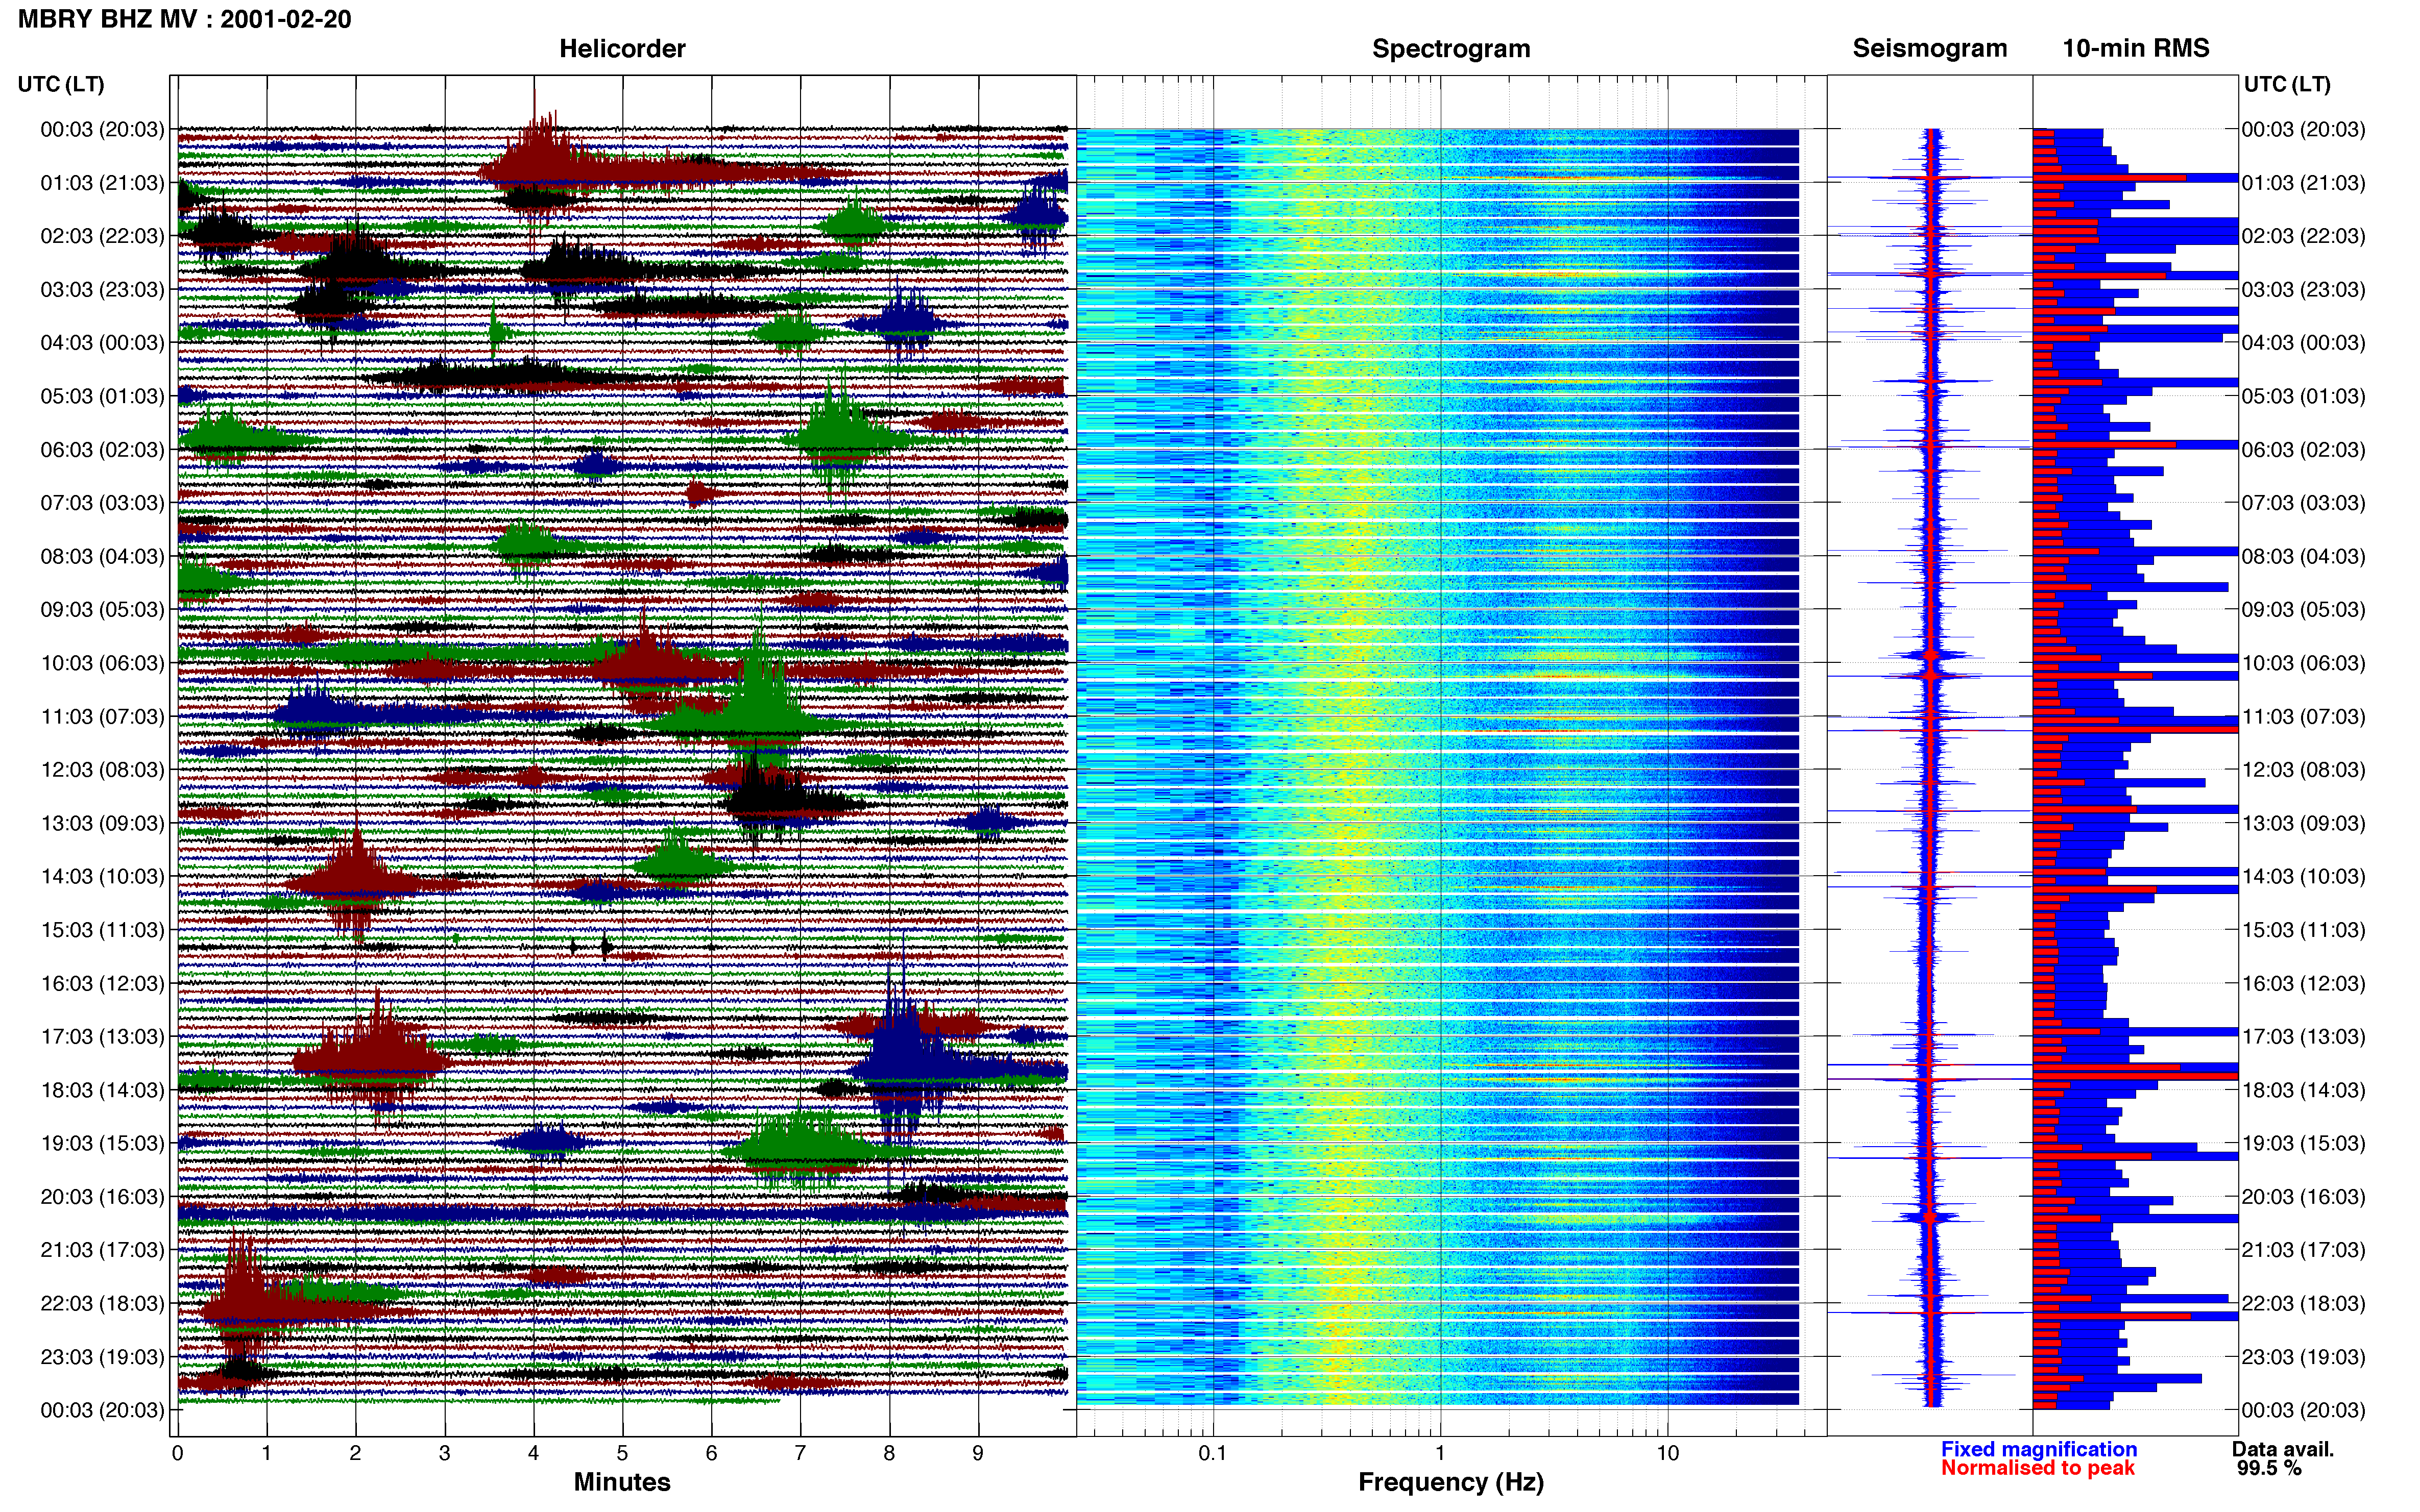Screen dimensions: 2420x1512
Task: Click the right '06:03 (02:03)' time label
Action: tap(2303, 450)
